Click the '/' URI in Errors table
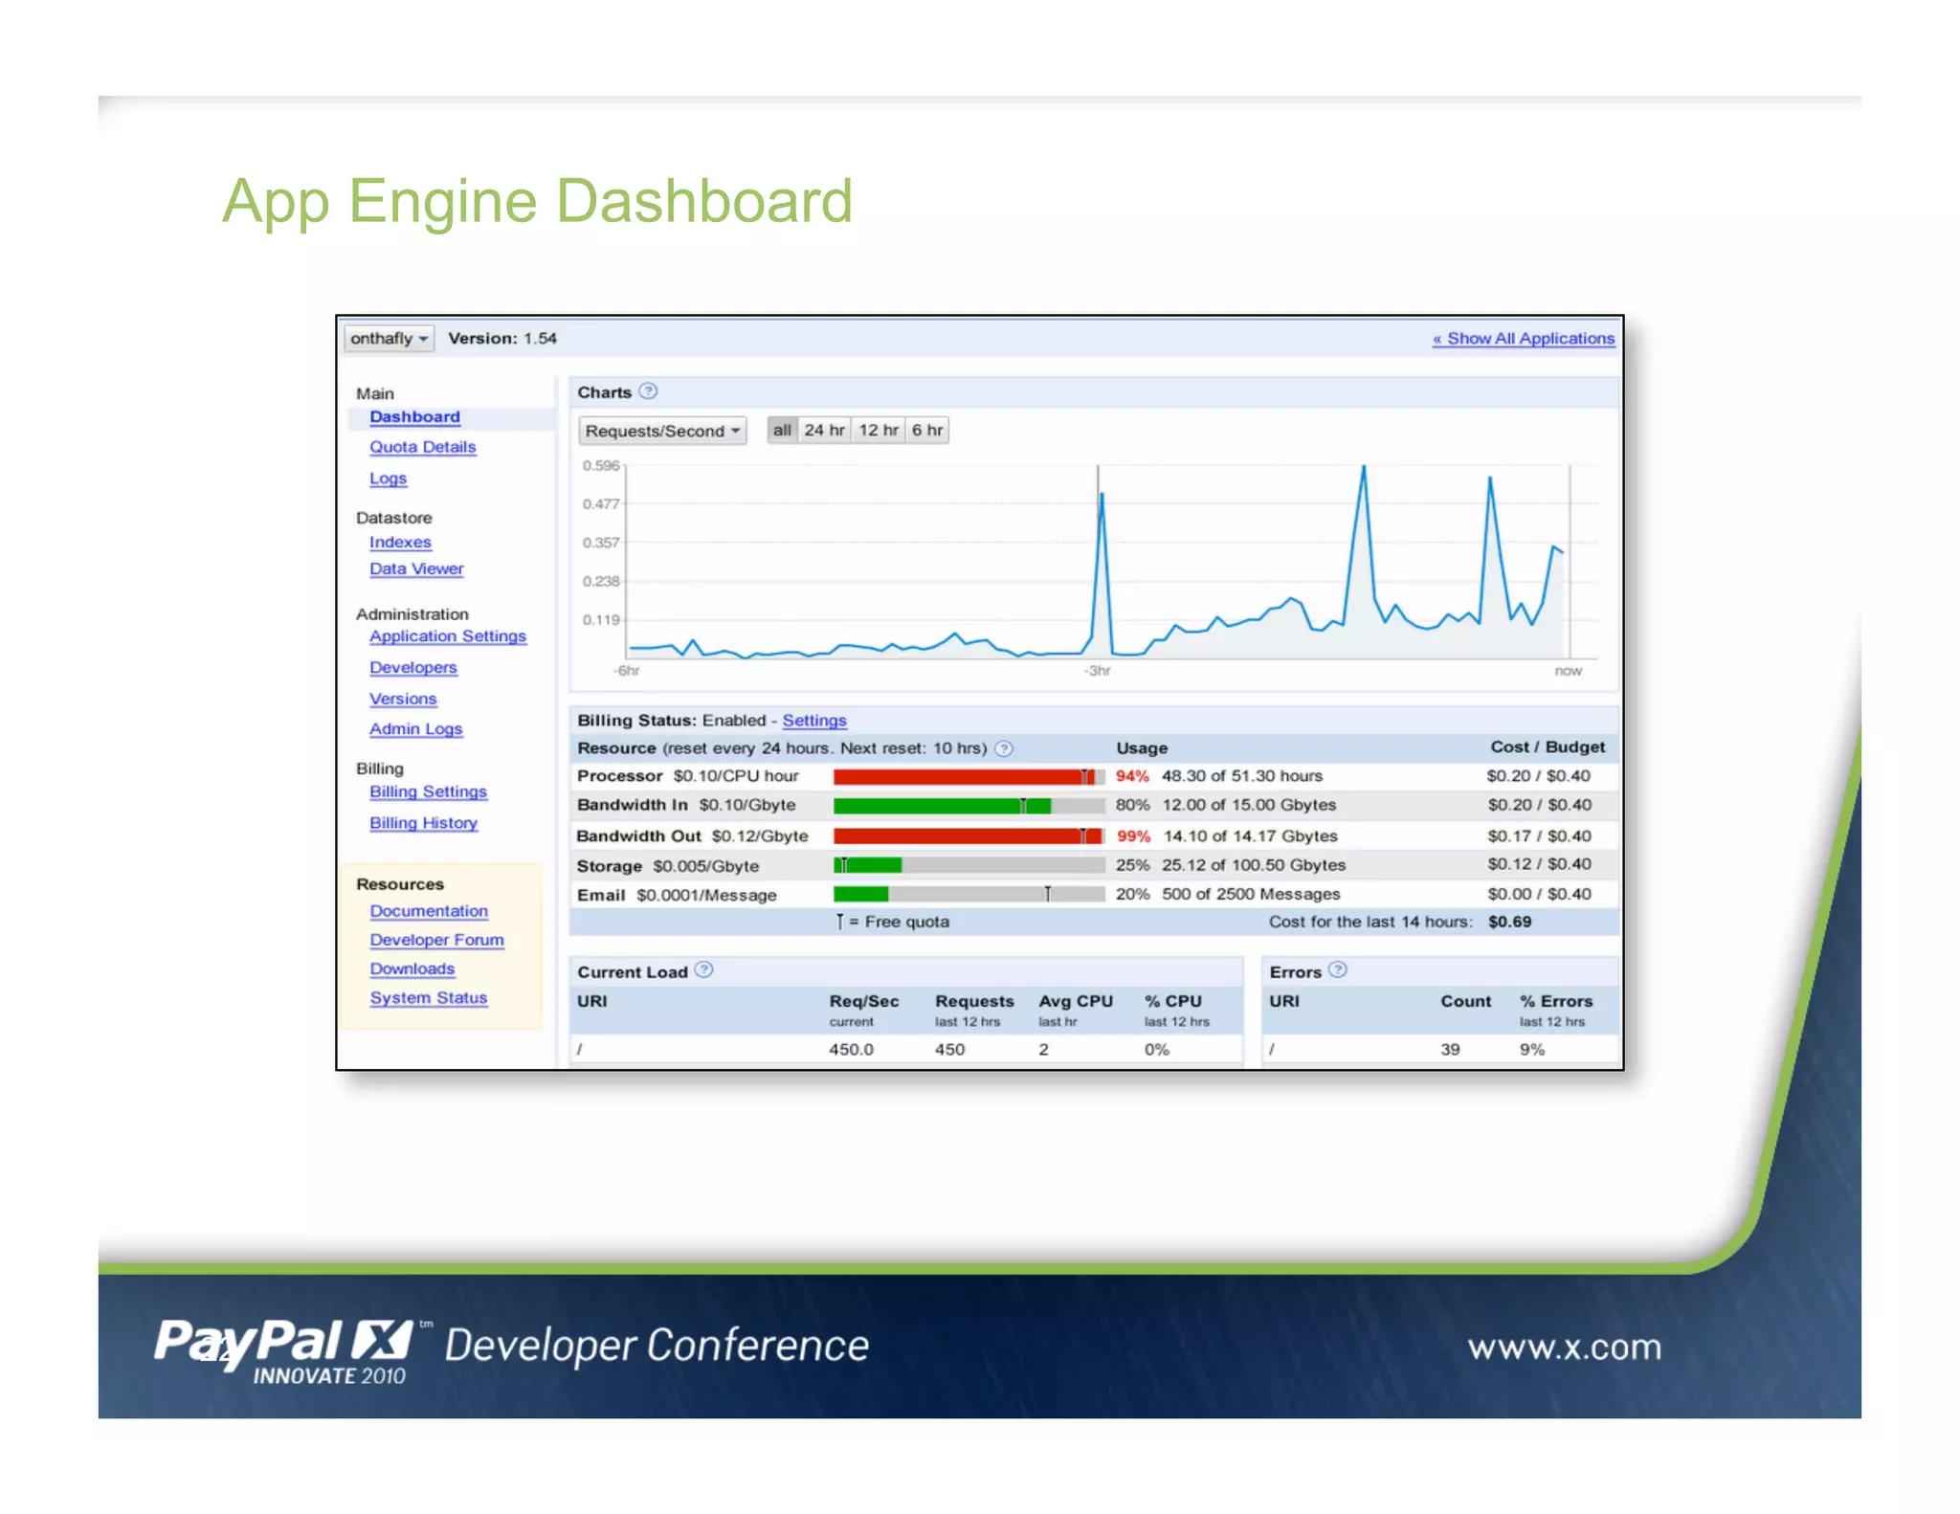 (1272, 1049)
